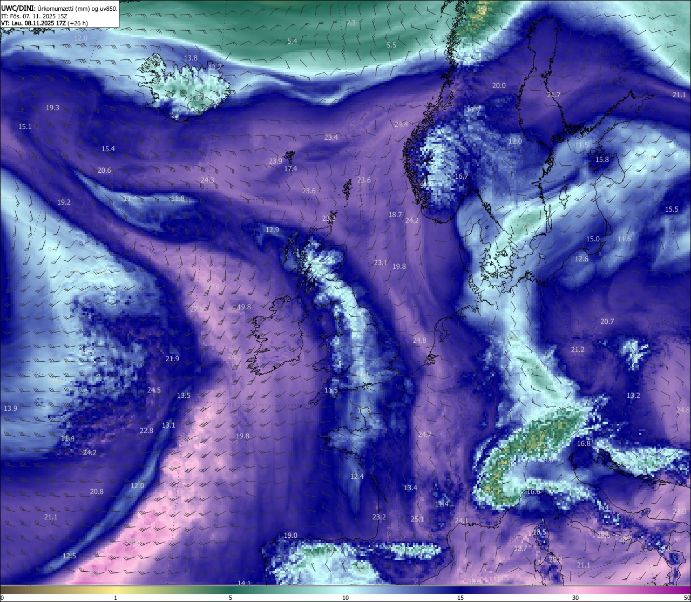Click the 11.8 value on the map
Screen dimensions: 691x602
(x=178, y=199)
